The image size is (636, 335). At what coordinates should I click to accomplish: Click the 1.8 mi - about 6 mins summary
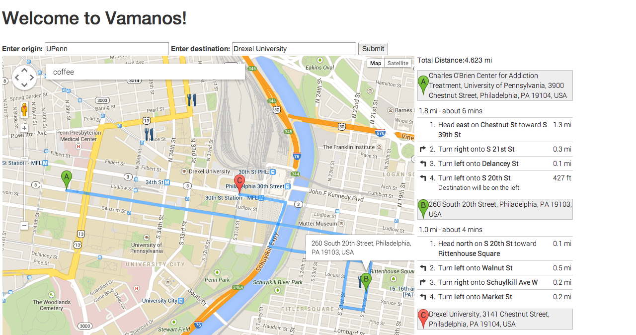[451, 111]
